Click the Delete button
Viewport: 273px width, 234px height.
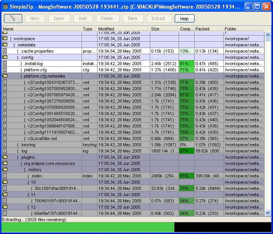pyautogui.click(x=108, y=18)
